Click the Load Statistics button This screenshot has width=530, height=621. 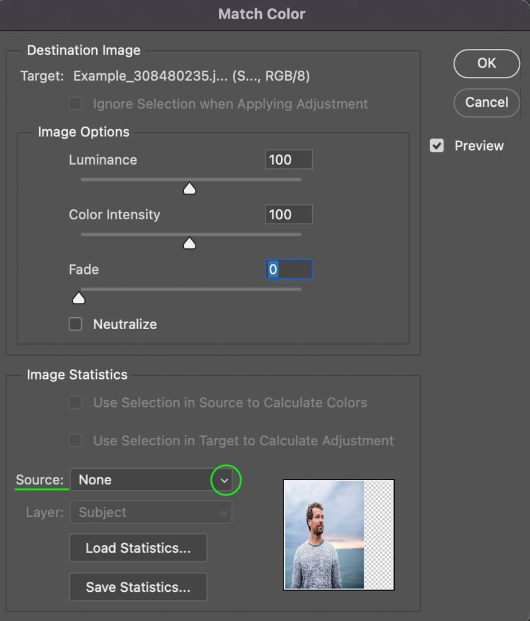coord(138,548)
